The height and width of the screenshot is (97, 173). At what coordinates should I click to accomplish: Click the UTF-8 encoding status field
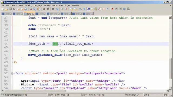[147, 95]
